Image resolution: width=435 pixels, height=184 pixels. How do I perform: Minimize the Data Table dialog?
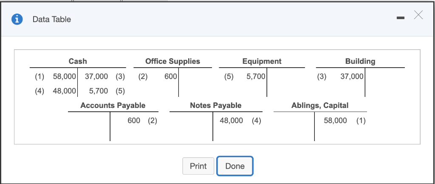click(x=400, y=18)
